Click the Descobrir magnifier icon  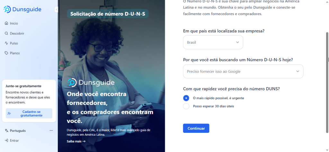[x=6, y=34]
